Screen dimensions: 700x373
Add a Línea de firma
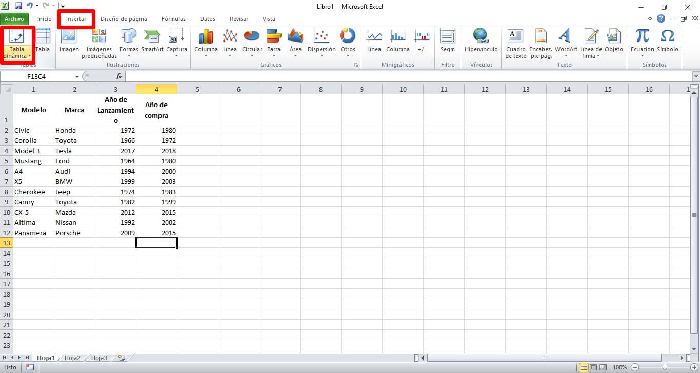point(591,44)
